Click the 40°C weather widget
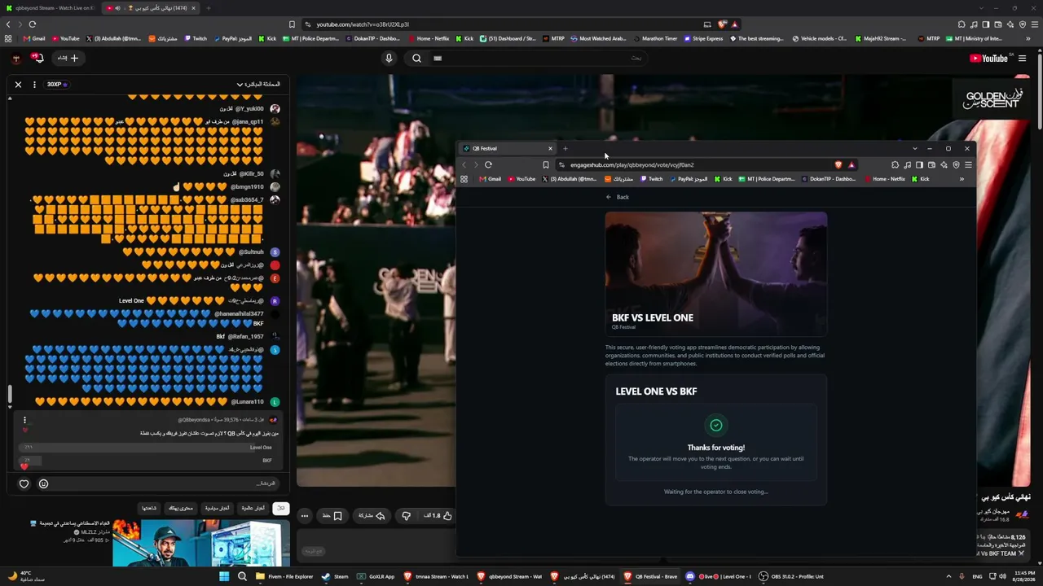1043x586 pixels. [24, 576]
